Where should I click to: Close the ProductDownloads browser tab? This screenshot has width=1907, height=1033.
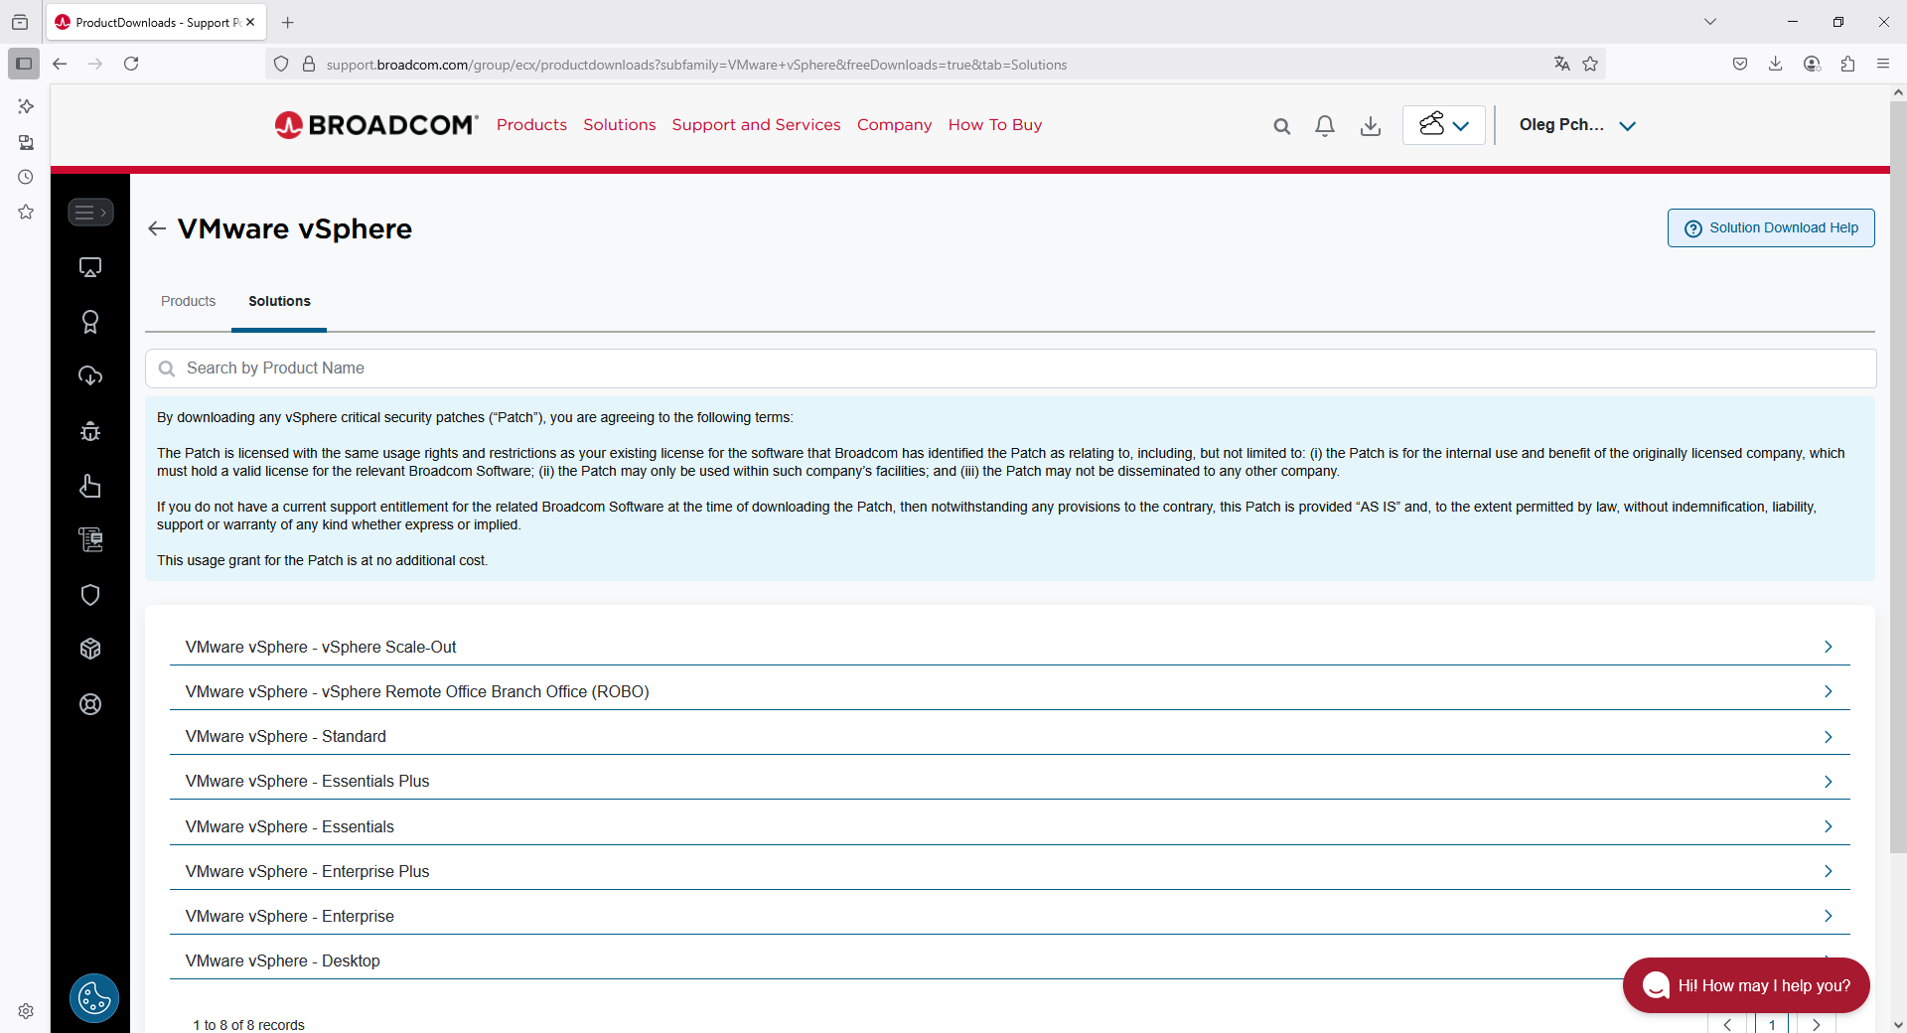pyautogui.click(x=250, y=22)
